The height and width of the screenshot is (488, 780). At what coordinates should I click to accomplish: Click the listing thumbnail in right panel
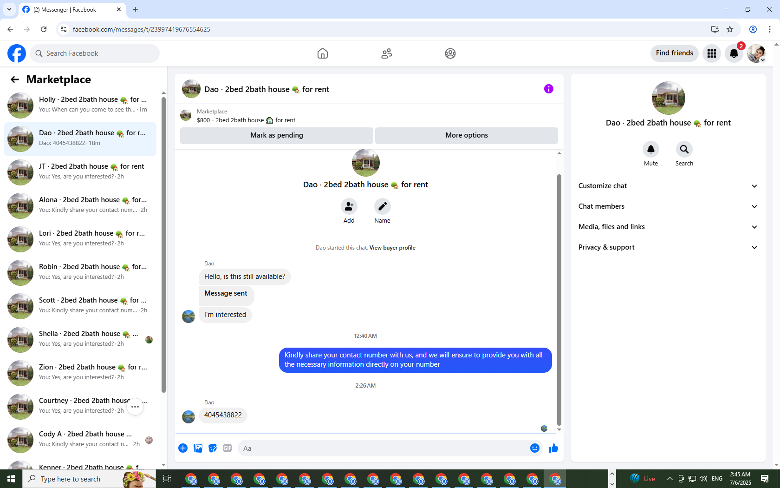click(669, 98)
